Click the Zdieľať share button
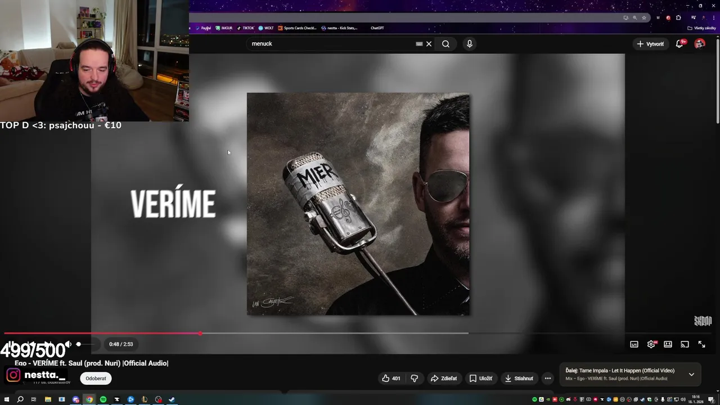The width and height of the screenshot is (720, 405). [444, 379]
